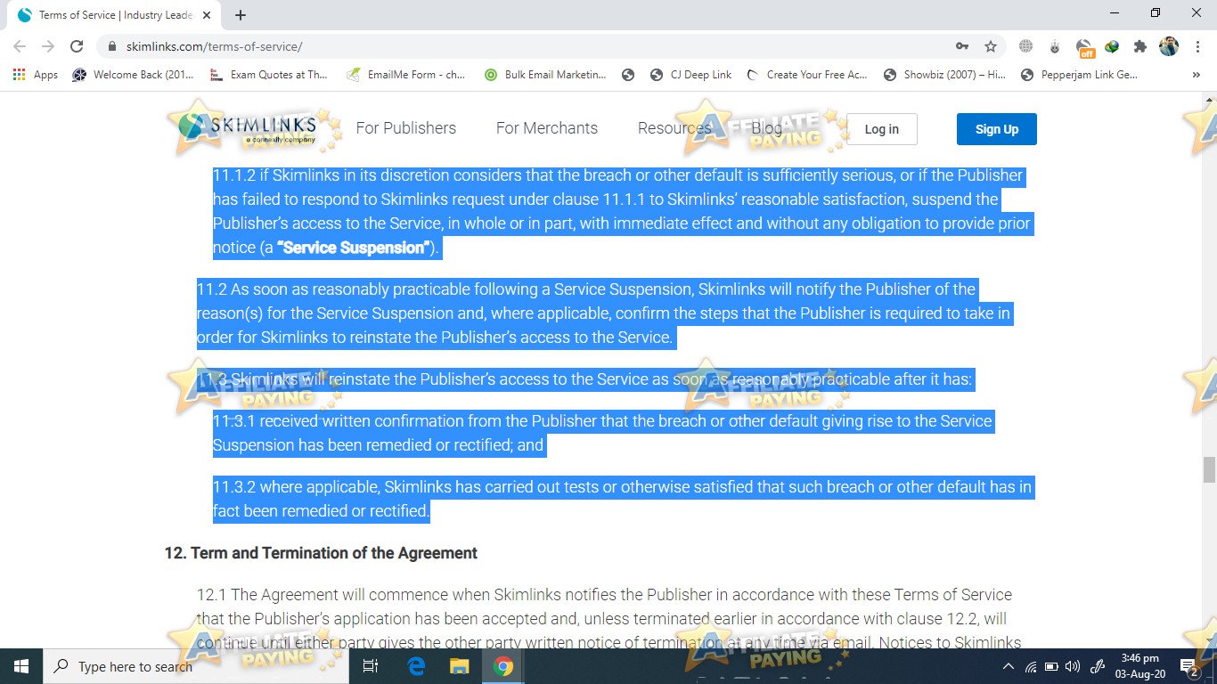Viewport: 1217px width, 684px height.
Task: Click the clause 11.2 paragraph text
Action: 604,313
